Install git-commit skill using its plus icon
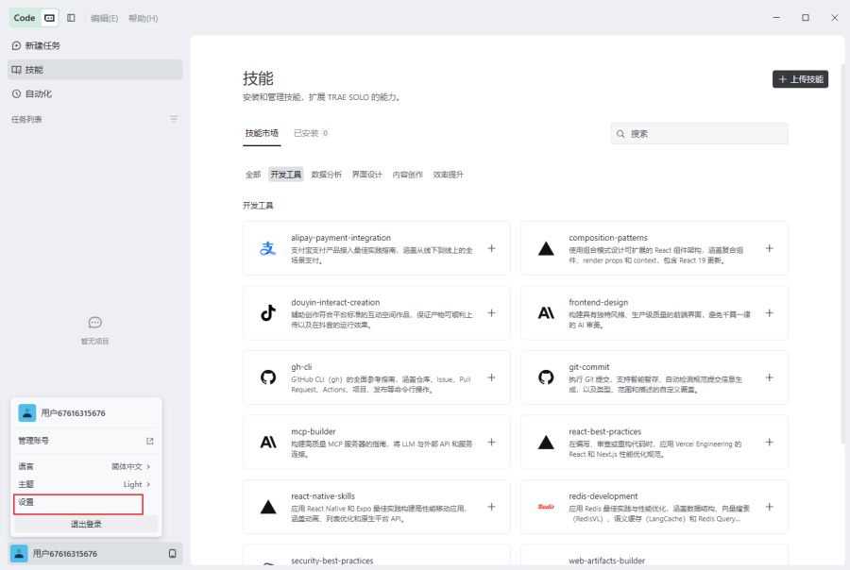 coord(769,377)
